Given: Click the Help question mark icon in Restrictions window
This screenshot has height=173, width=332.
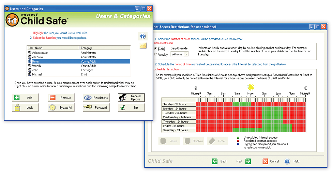Looking at the screenshot, I should point(287,161).
